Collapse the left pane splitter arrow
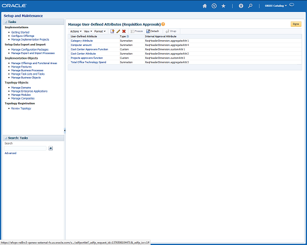Screen dimensions: 307x245 pos(65,130)
